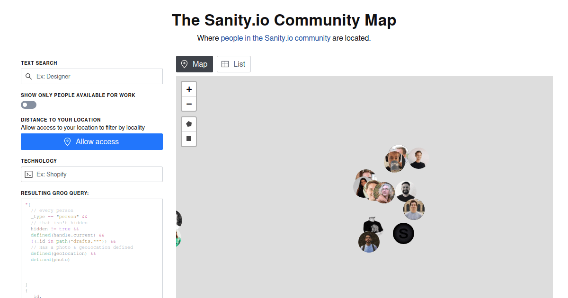
Task: Click the black S logo avatar on the map
Action: 403,233
